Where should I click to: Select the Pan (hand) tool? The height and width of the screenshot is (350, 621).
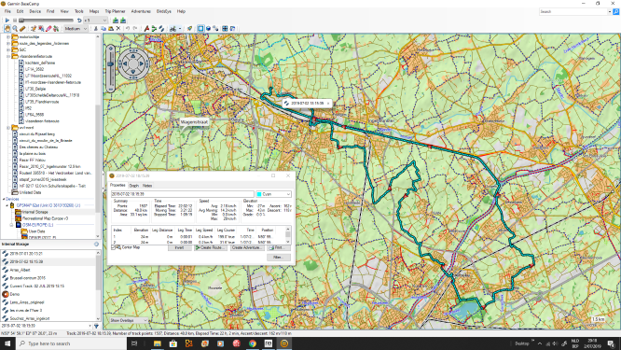7,29
